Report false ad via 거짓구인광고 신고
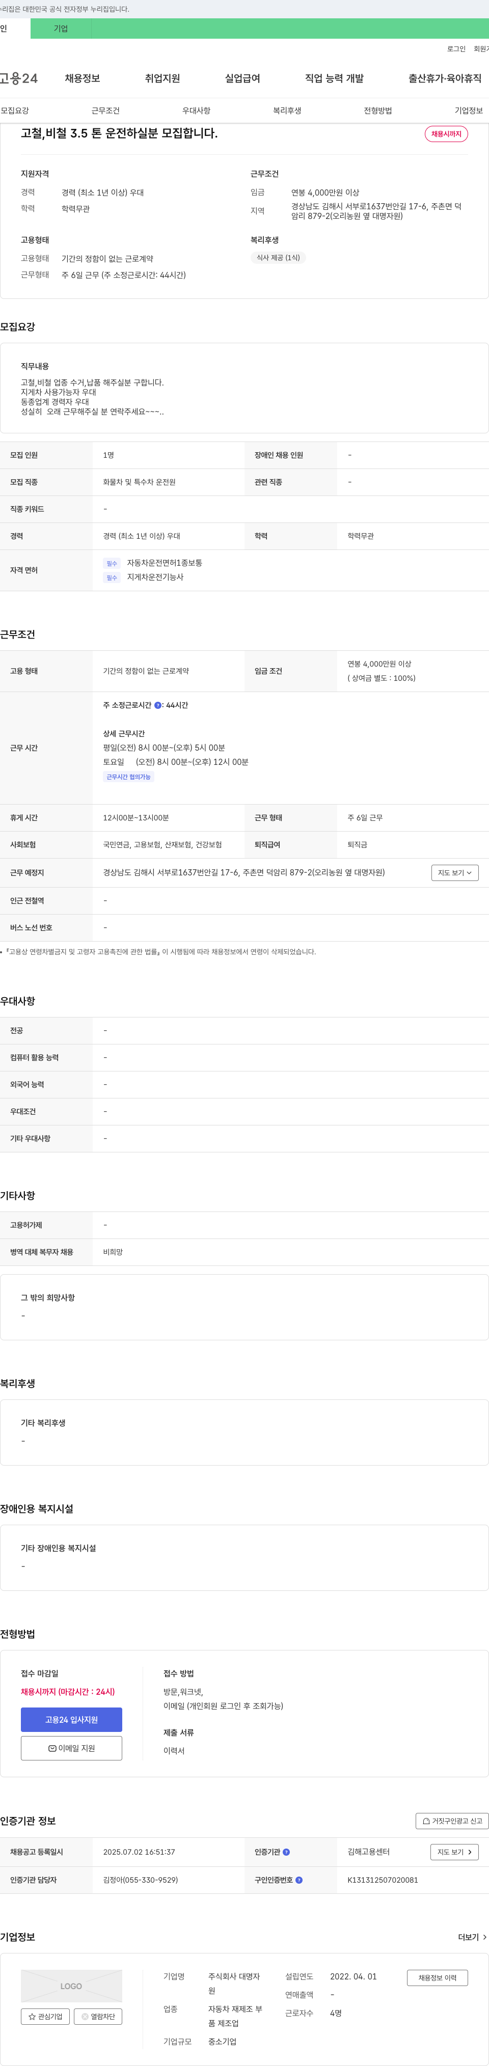 tap(452, 1822)
